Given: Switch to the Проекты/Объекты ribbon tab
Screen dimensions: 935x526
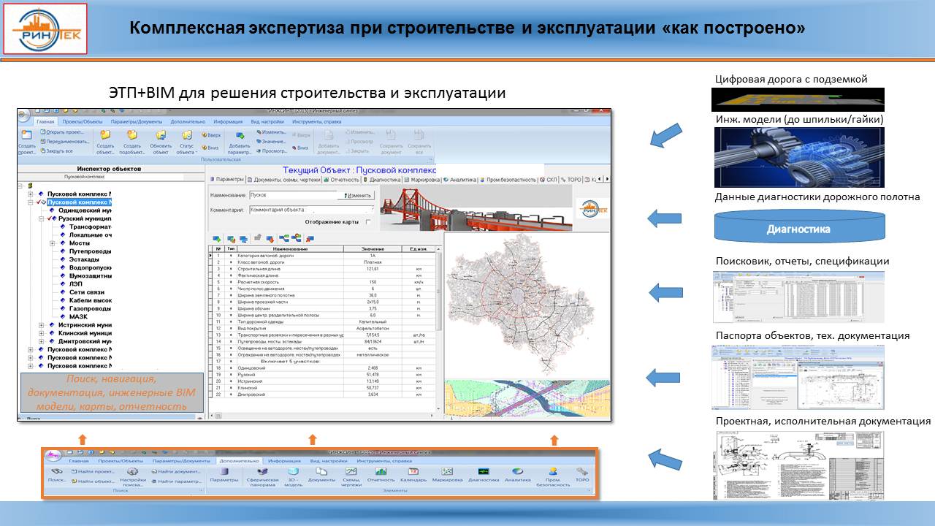Looking at the screenshot, I should (x=82, y=121).
